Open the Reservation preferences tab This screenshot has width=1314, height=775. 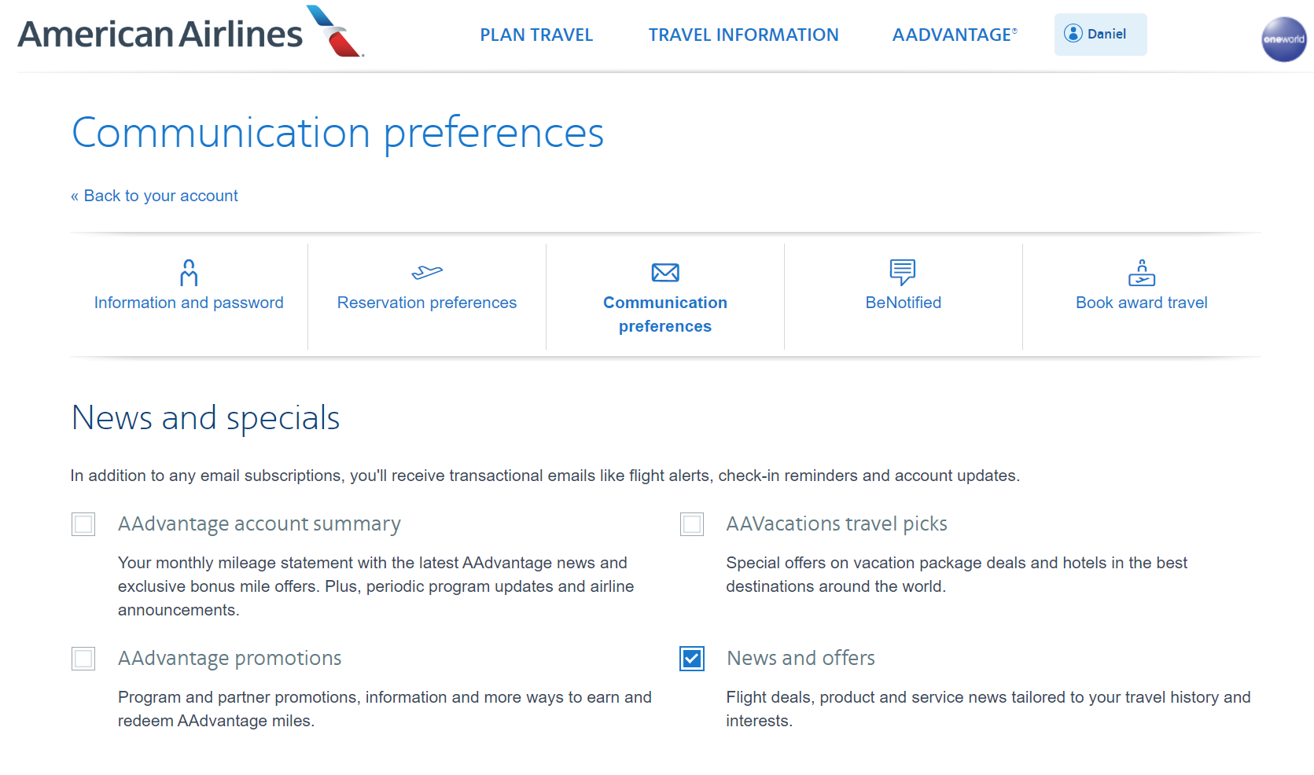click(x=427, y=303)
